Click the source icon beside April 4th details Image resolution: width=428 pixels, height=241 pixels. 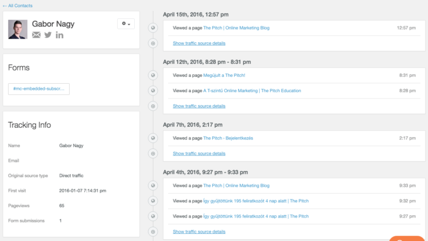(x=153, y=232)
